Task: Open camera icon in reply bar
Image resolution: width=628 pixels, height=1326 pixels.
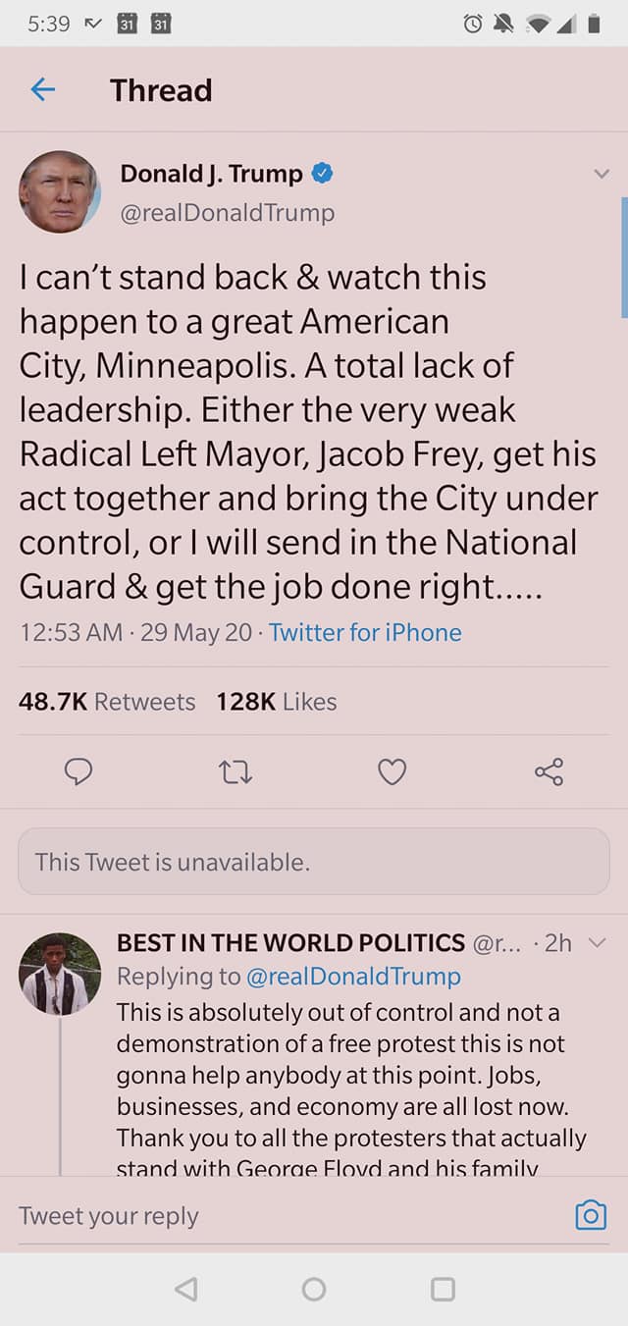Action: click(590, 1216)
